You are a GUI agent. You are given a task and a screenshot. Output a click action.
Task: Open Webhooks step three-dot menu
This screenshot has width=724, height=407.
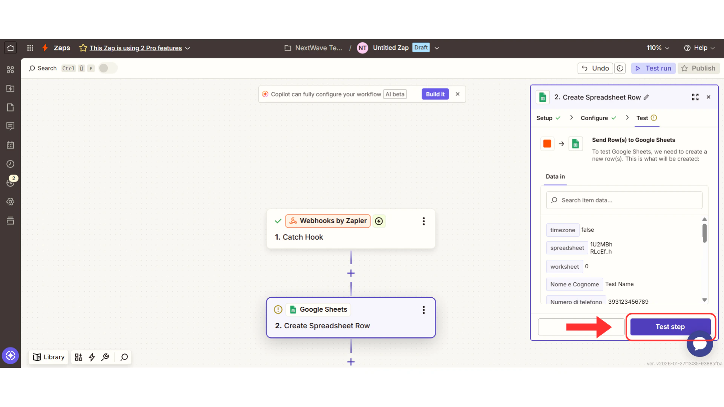pyautogui.click(x=423, y=221)
